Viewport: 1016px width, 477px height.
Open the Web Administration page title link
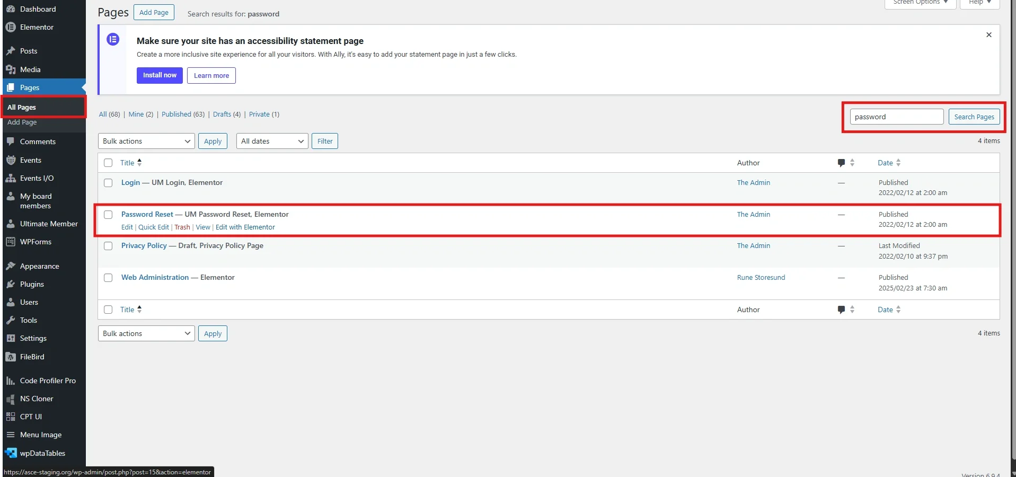coord(155,278)
